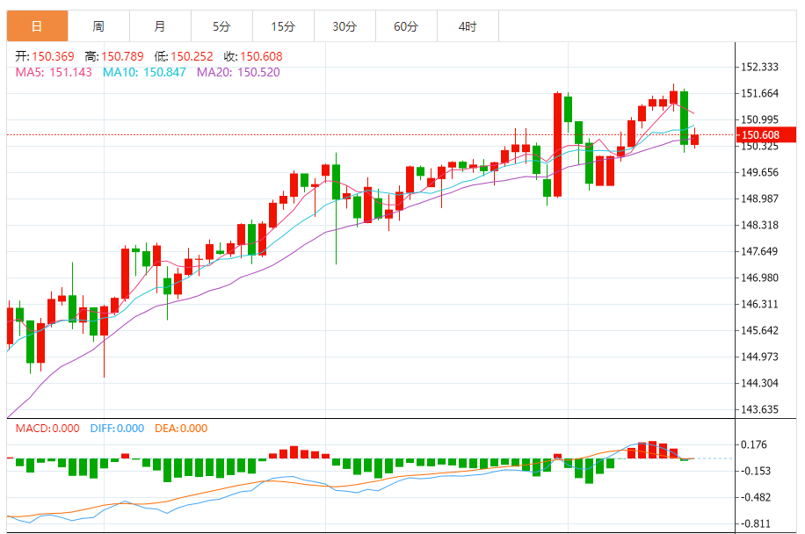Click the 145.642 price axis label
Viewport: 805px width, 534px height.
tap(759, 330)
